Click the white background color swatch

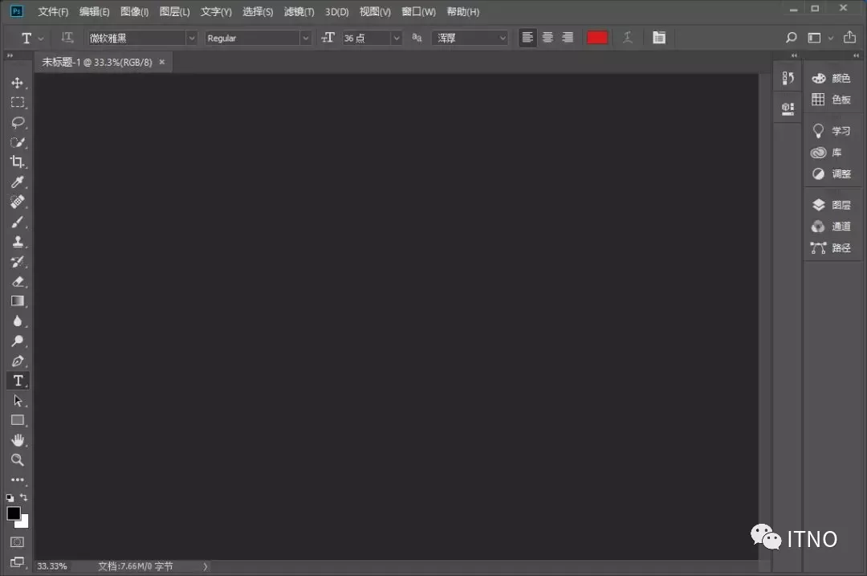pyautogui.click(x=24, y=522)
